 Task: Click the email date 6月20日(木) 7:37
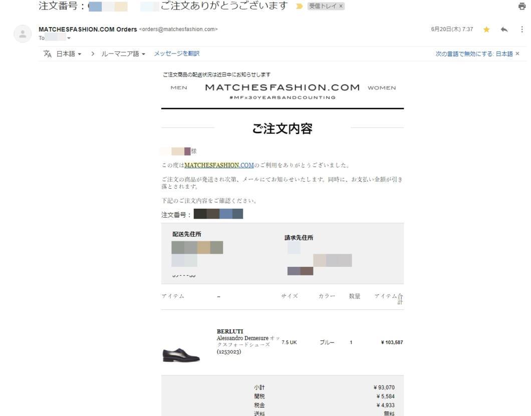coord(452,30)
